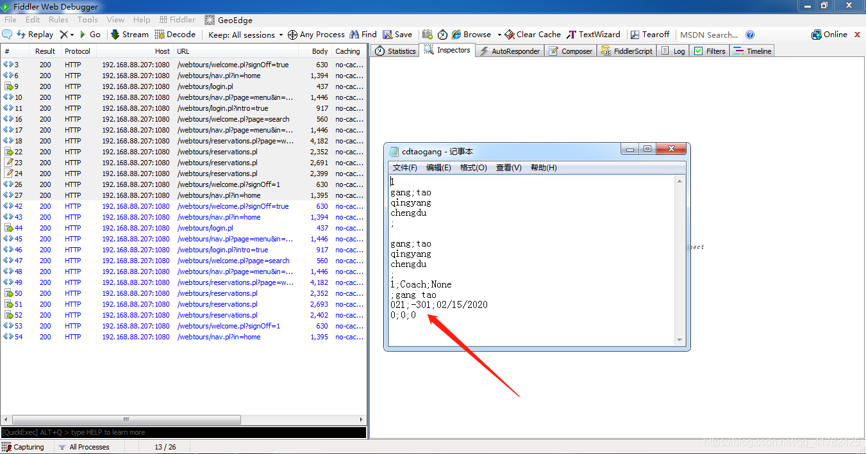Clear the browser cache
Viewport: 866px width, 454px height.
(533, 35)
